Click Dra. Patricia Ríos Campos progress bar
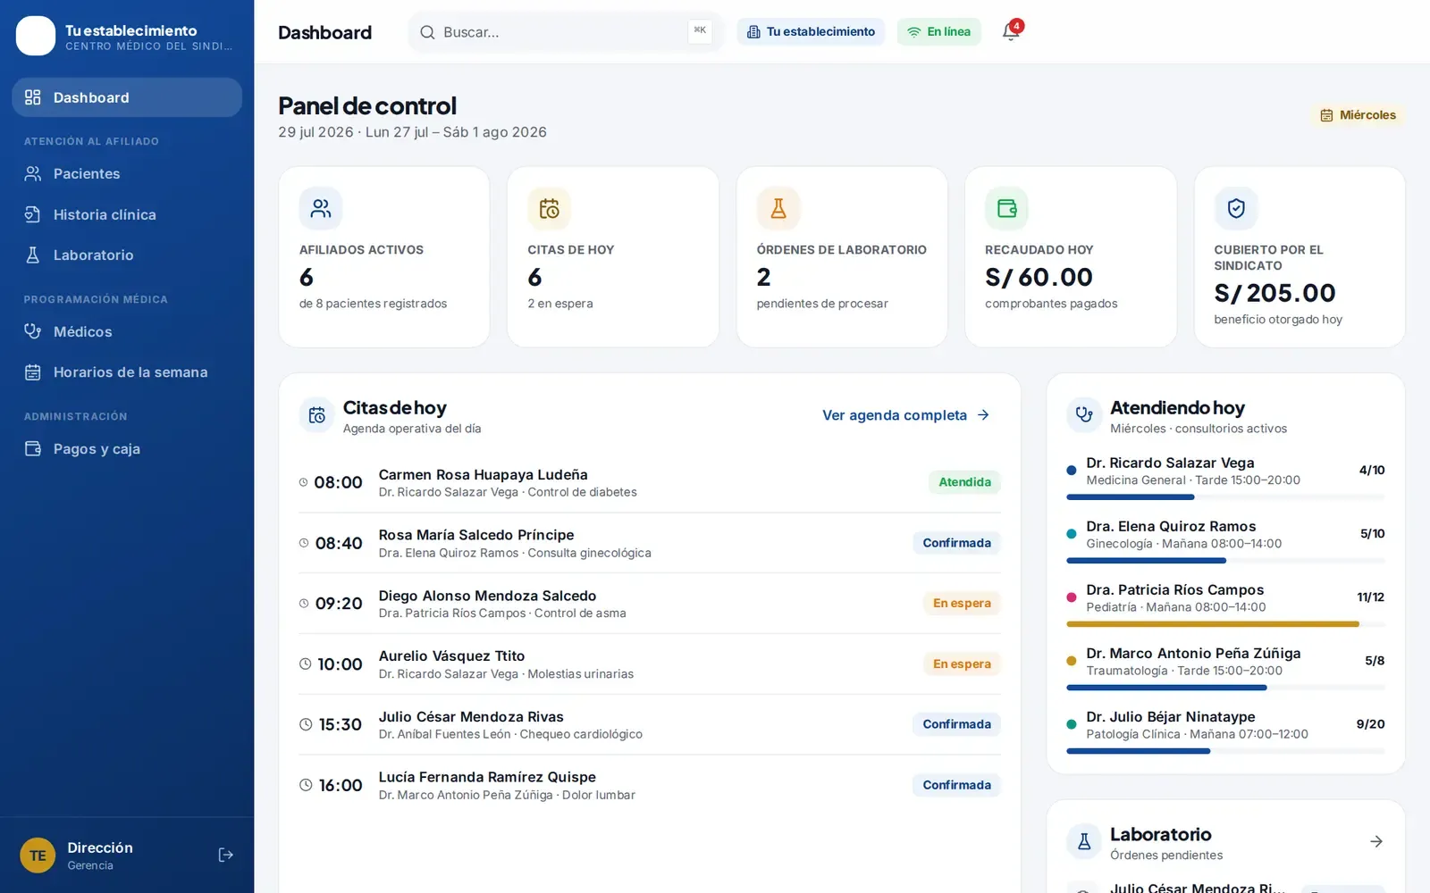The image size is (1430, 893). coord(1225,624)
